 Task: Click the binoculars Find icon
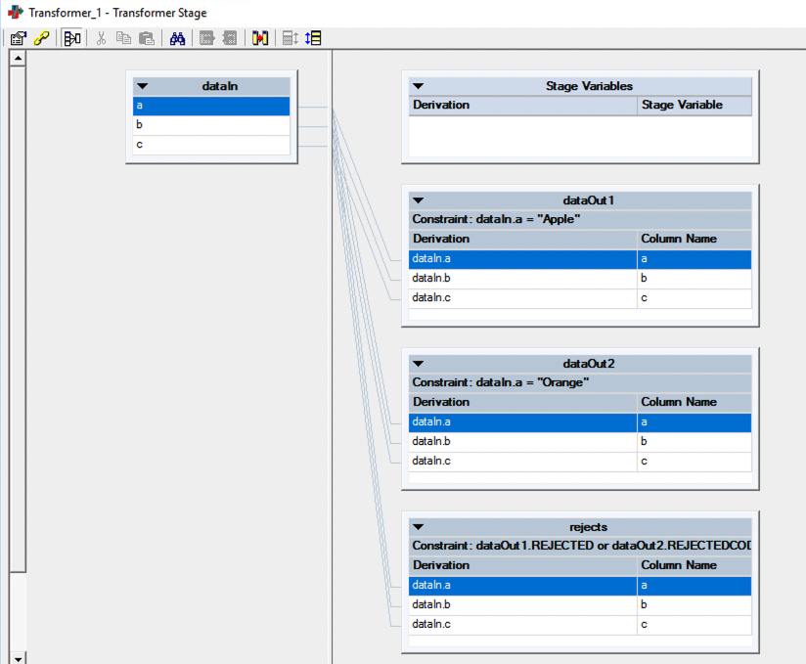(177, 38)
